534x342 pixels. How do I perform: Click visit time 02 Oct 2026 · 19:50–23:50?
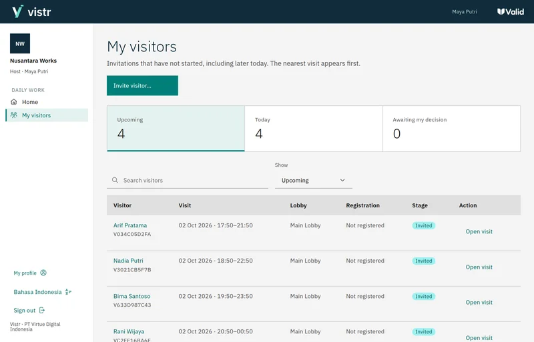point(216,296)
